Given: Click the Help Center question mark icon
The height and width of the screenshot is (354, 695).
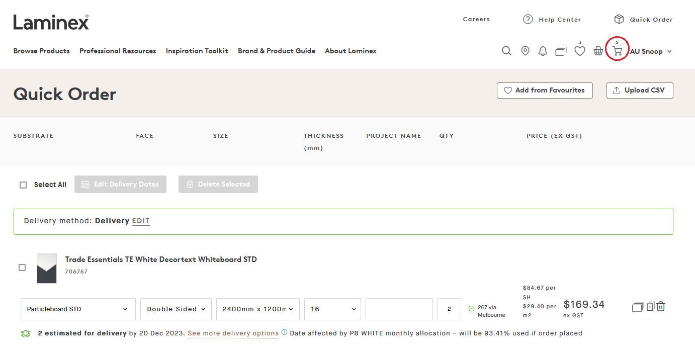Looking at the screenshot, I should click(x=528, y=19).
